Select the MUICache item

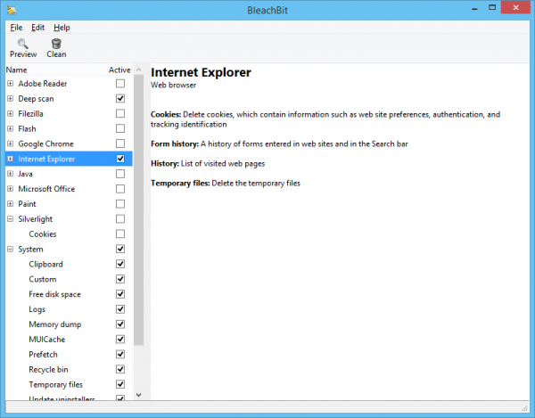[69, 340]
